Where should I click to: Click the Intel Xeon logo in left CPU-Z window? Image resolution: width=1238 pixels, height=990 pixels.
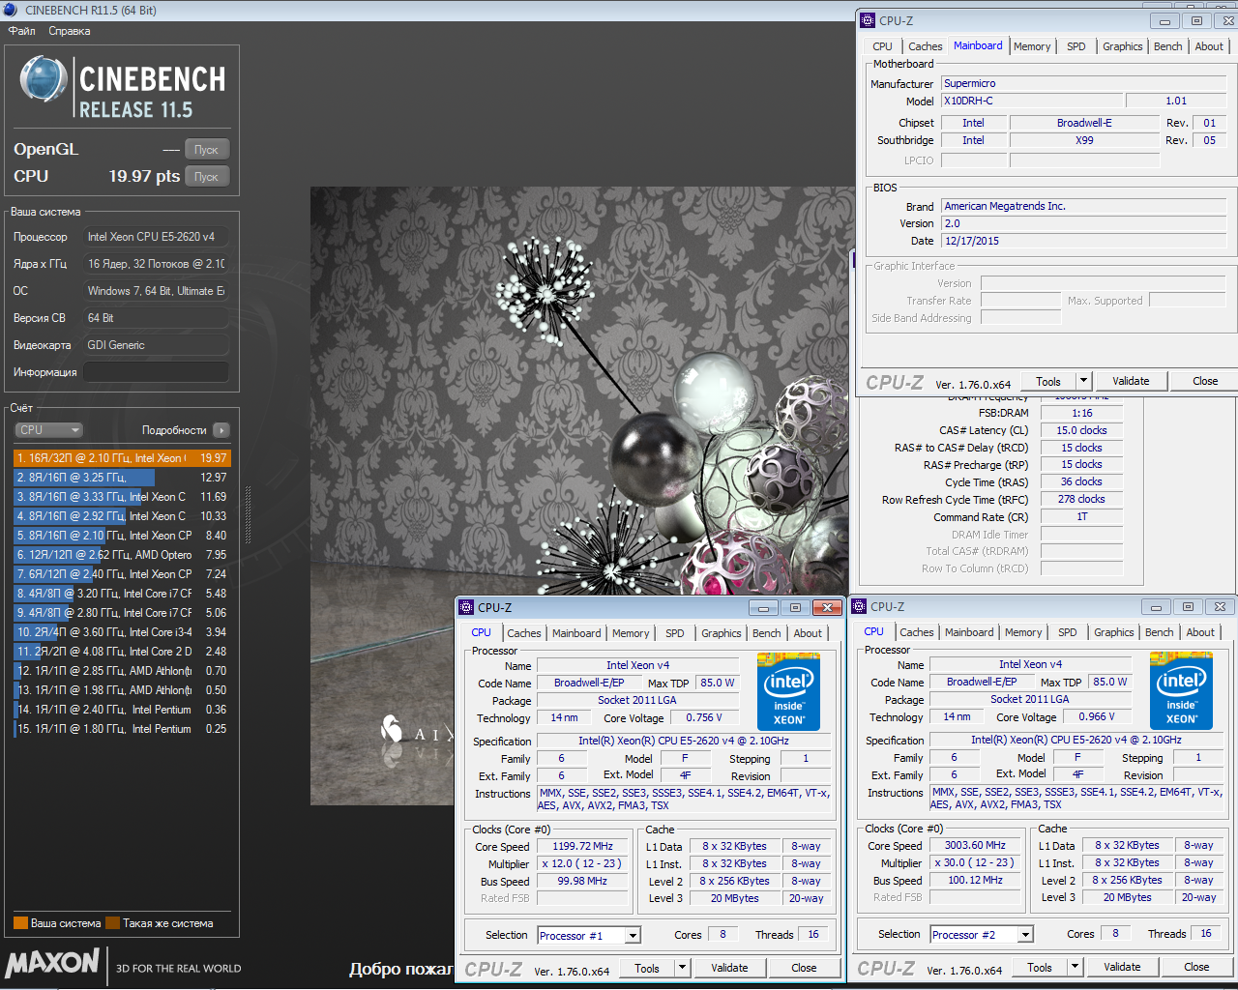(x=788, y=692)
